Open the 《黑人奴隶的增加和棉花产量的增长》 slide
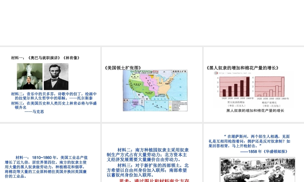This screenshot has height=182, width=304. (x=254, y=84)
